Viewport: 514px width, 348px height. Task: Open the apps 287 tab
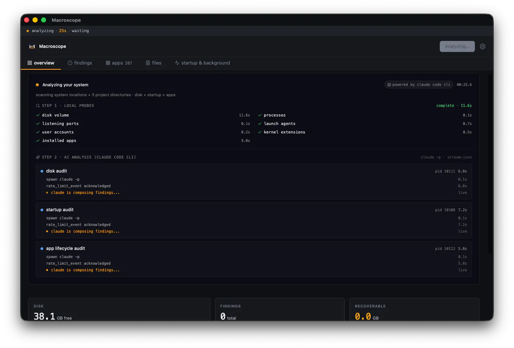click(119, 63)
